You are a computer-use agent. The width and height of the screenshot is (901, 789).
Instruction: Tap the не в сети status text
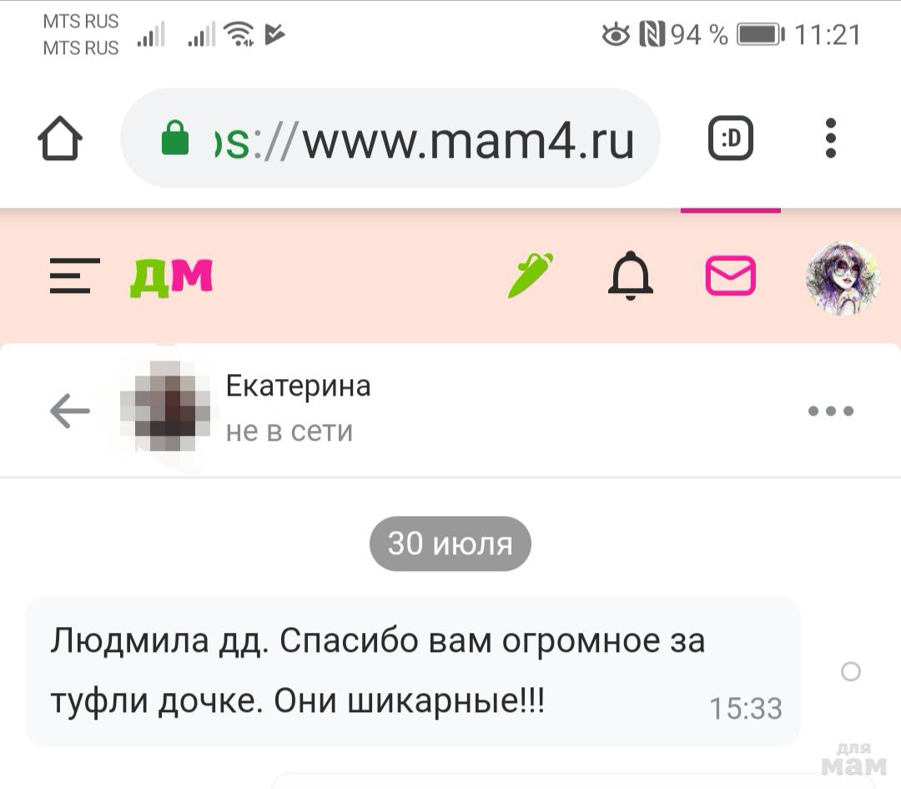[289, 432]
